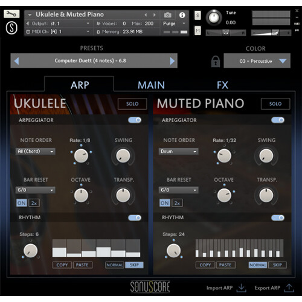Toggle the Ukulele Rhythm switch
The width and height of the screenshot is (302, 302).
[135, 217]
